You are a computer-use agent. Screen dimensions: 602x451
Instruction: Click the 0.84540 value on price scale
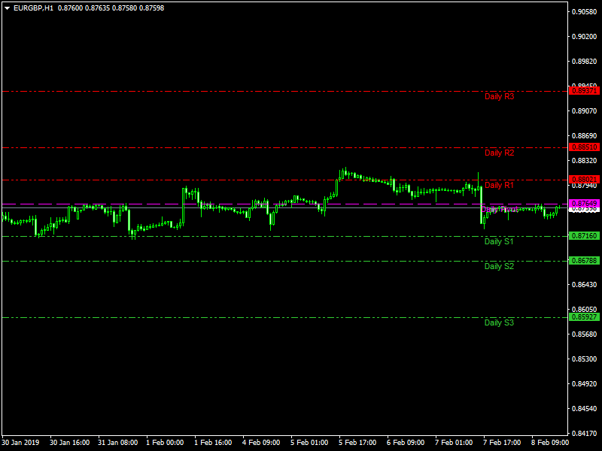pos(585,409)
